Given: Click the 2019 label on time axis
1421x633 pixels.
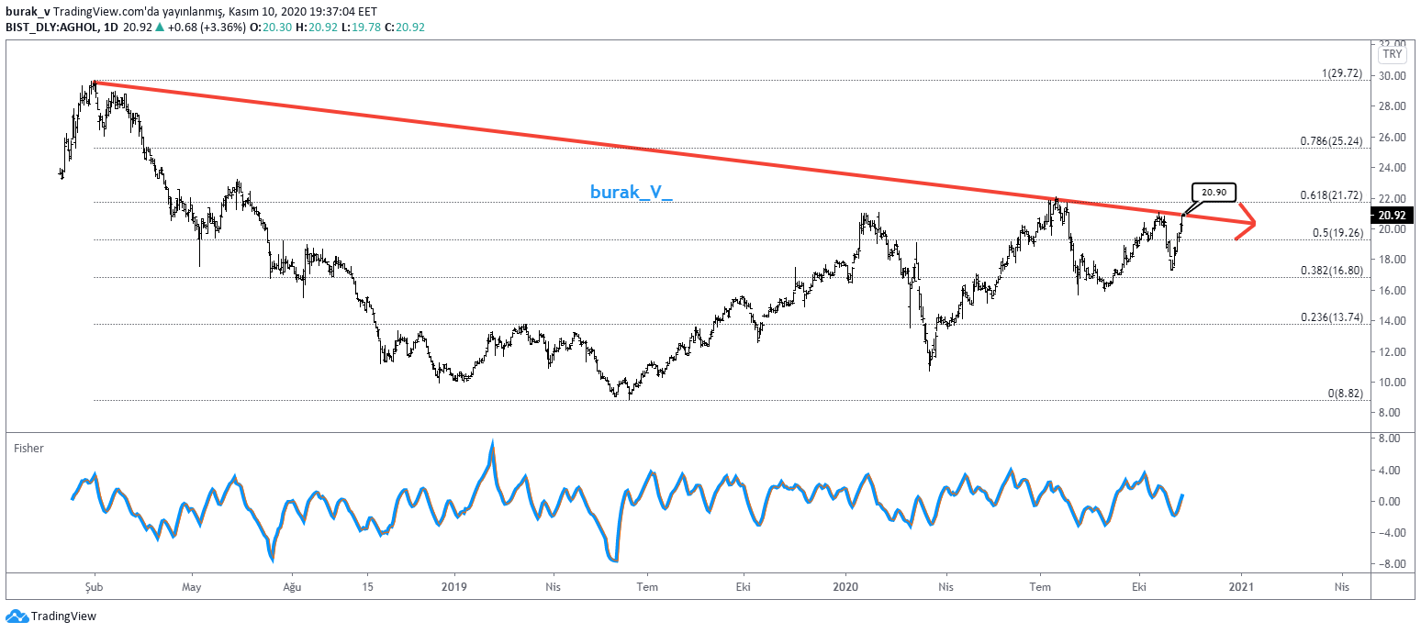Looking at the screenshot, I should [x=454, y=585].
